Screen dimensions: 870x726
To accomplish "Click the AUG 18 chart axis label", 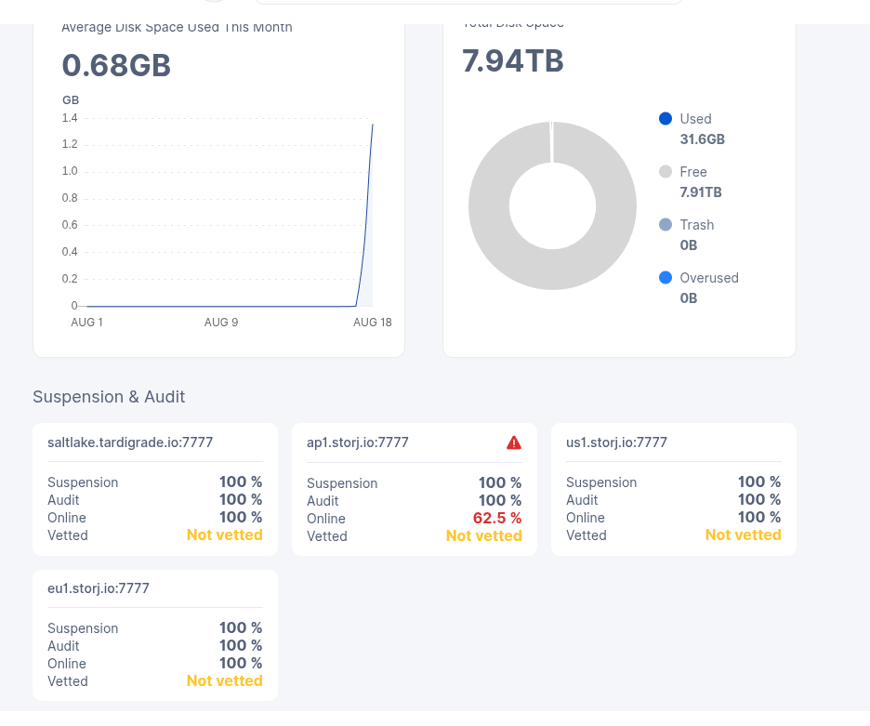I will [x=372, y=323].
